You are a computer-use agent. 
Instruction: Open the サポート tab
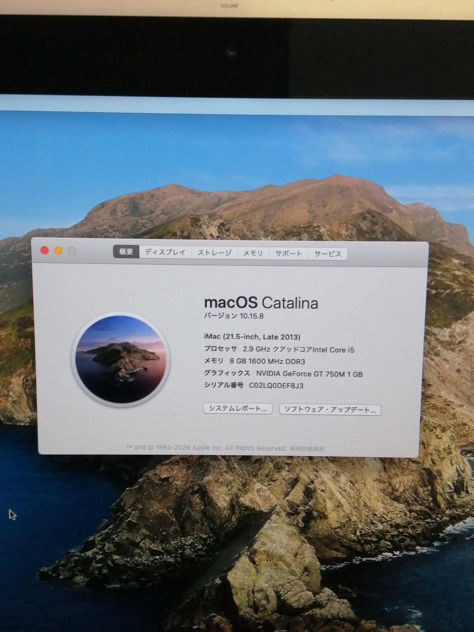coord(288,253)
